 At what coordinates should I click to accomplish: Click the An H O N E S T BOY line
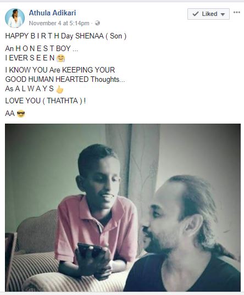[x=41, y=48]
